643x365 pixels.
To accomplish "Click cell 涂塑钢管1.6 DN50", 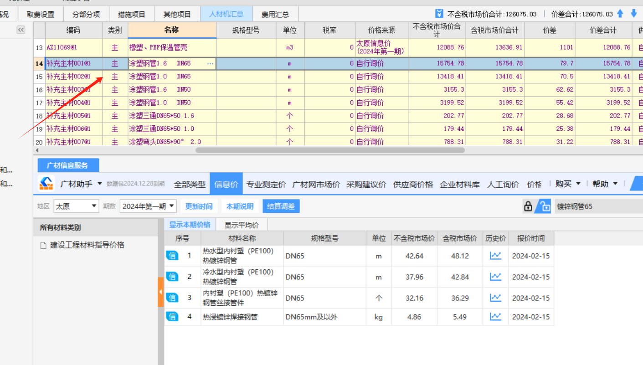I will [172, 90].
